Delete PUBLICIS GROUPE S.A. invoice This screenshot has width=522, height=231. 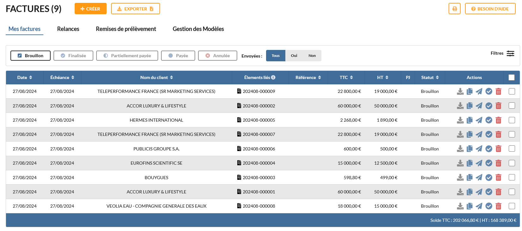[x=499, y=149]
